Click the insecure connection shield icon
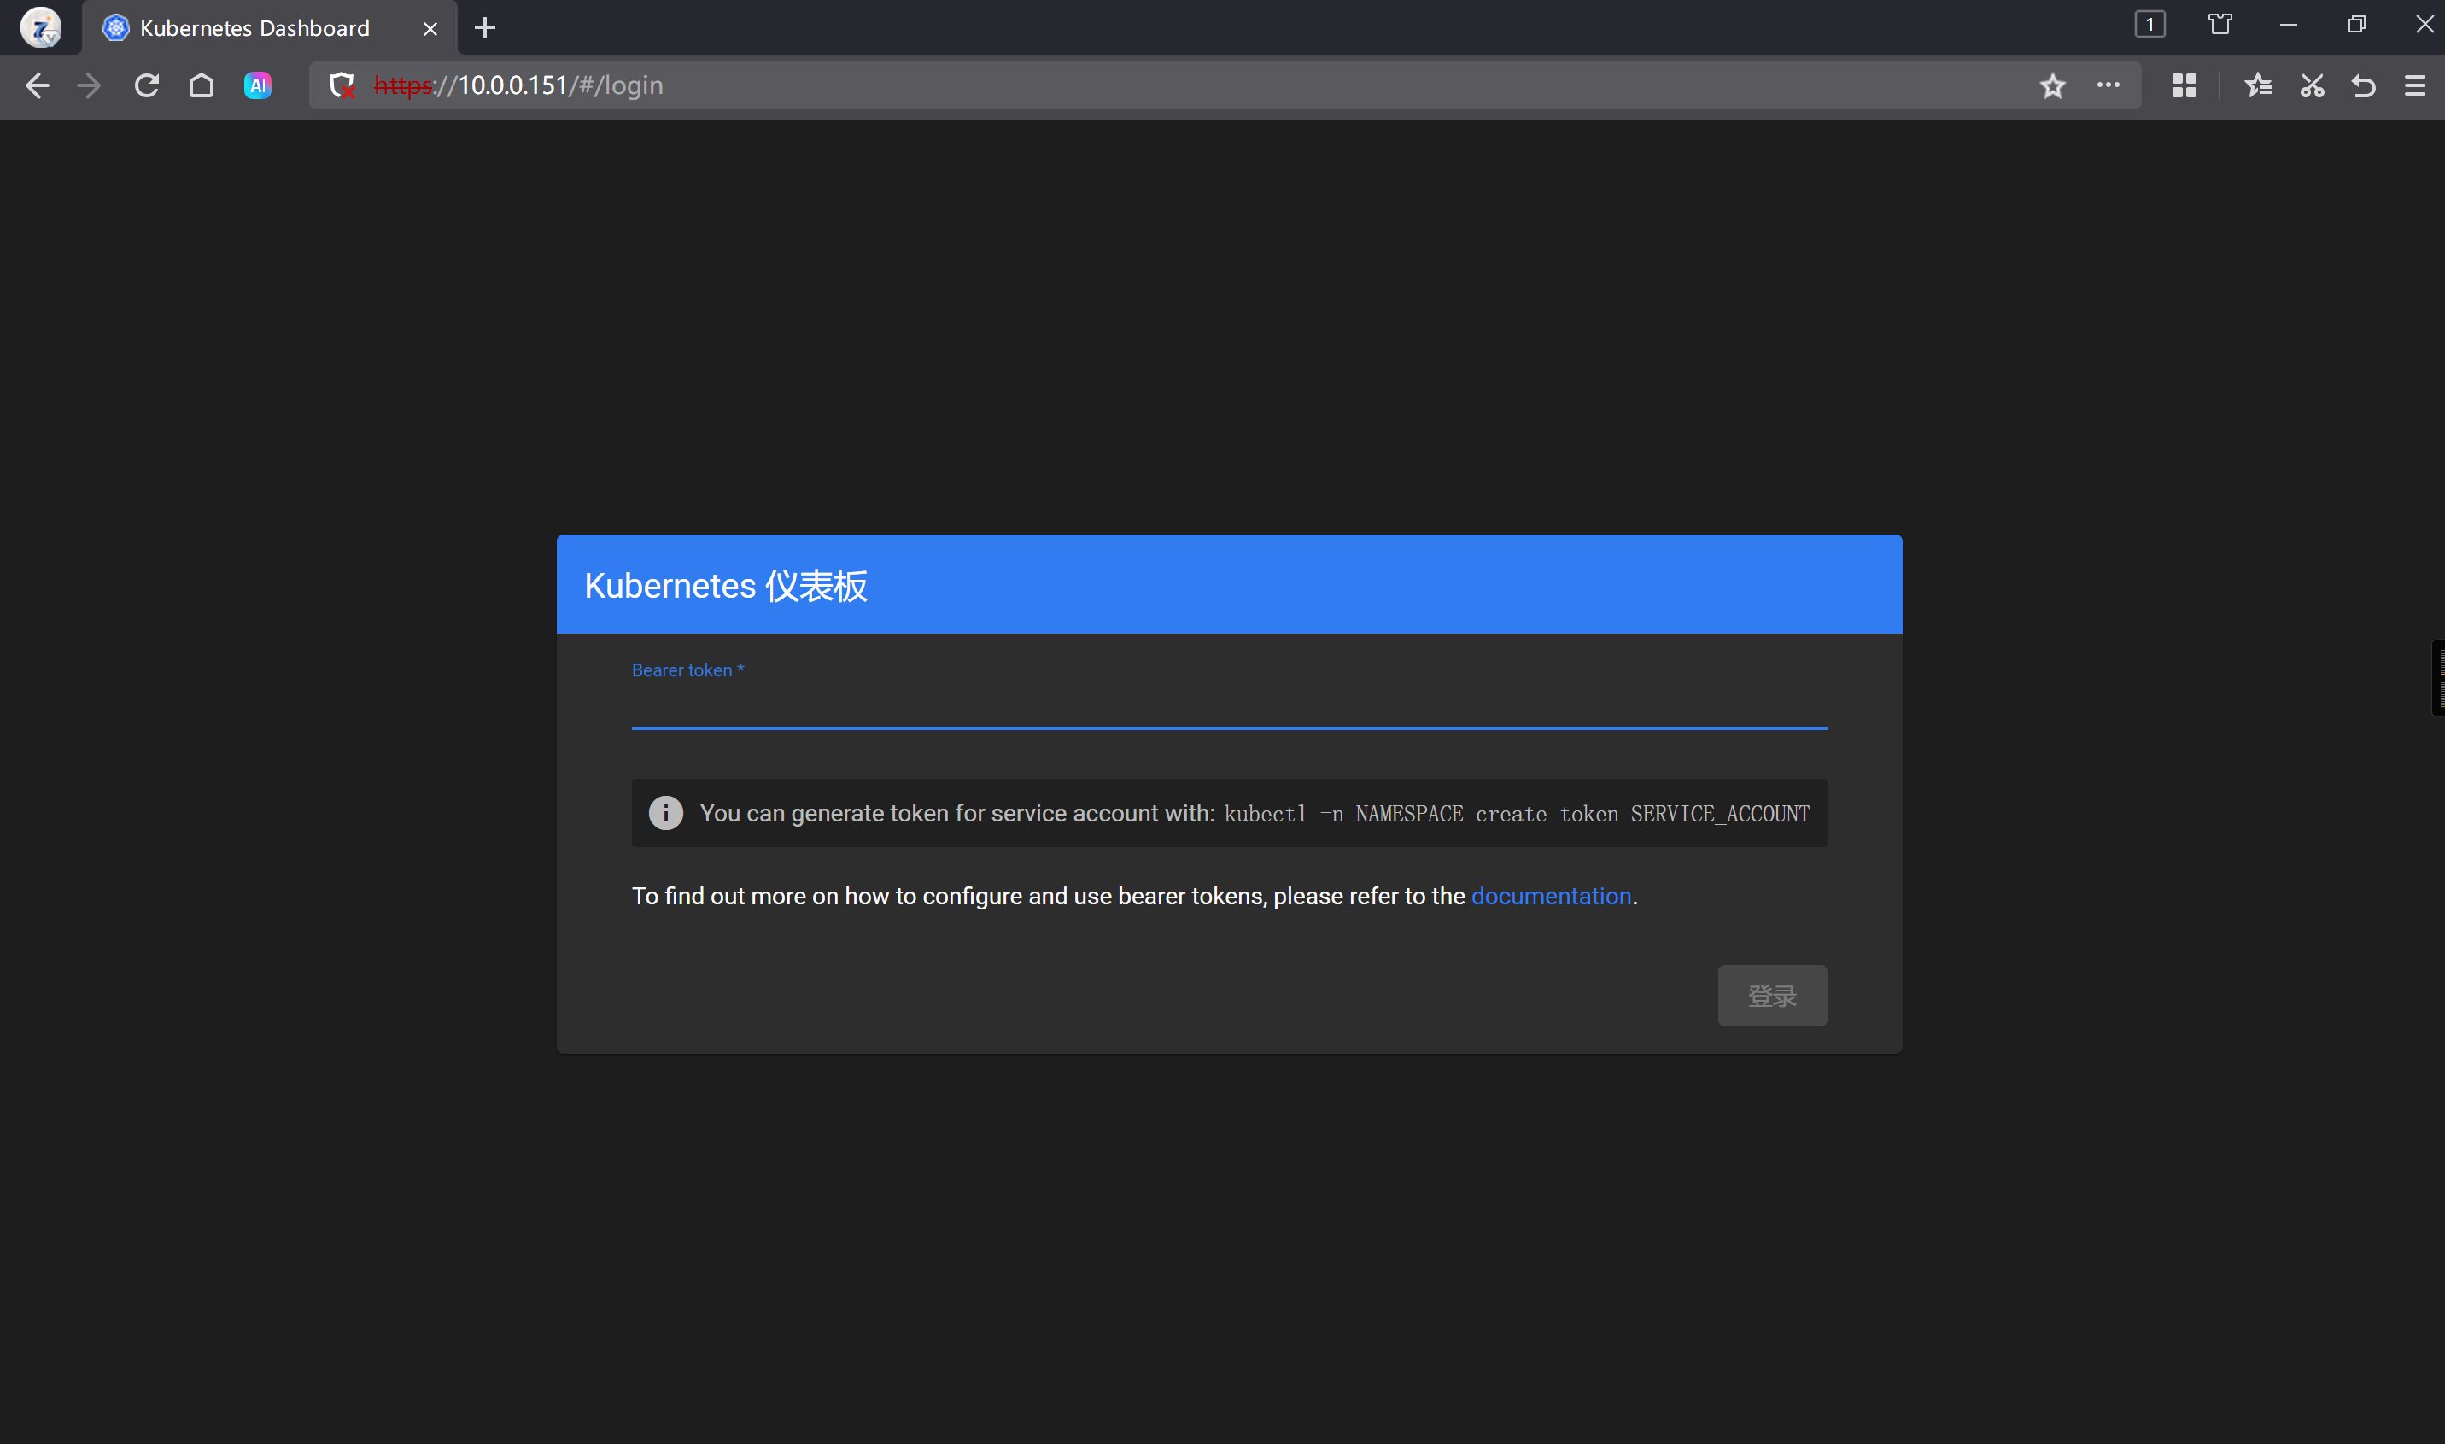Screen dimensions: 2445x1444 point(342,85)
